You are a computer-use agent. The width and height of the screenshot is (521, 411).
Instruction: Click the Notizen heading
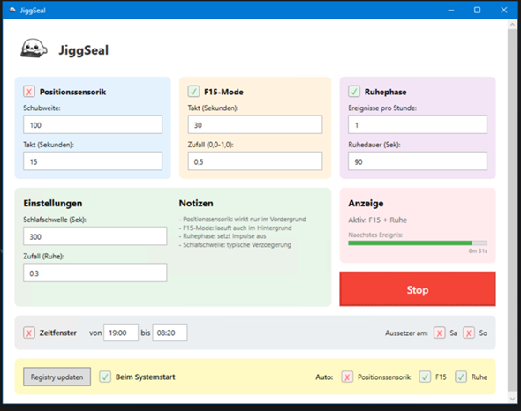pyautogui.click(x=196, y=203)
